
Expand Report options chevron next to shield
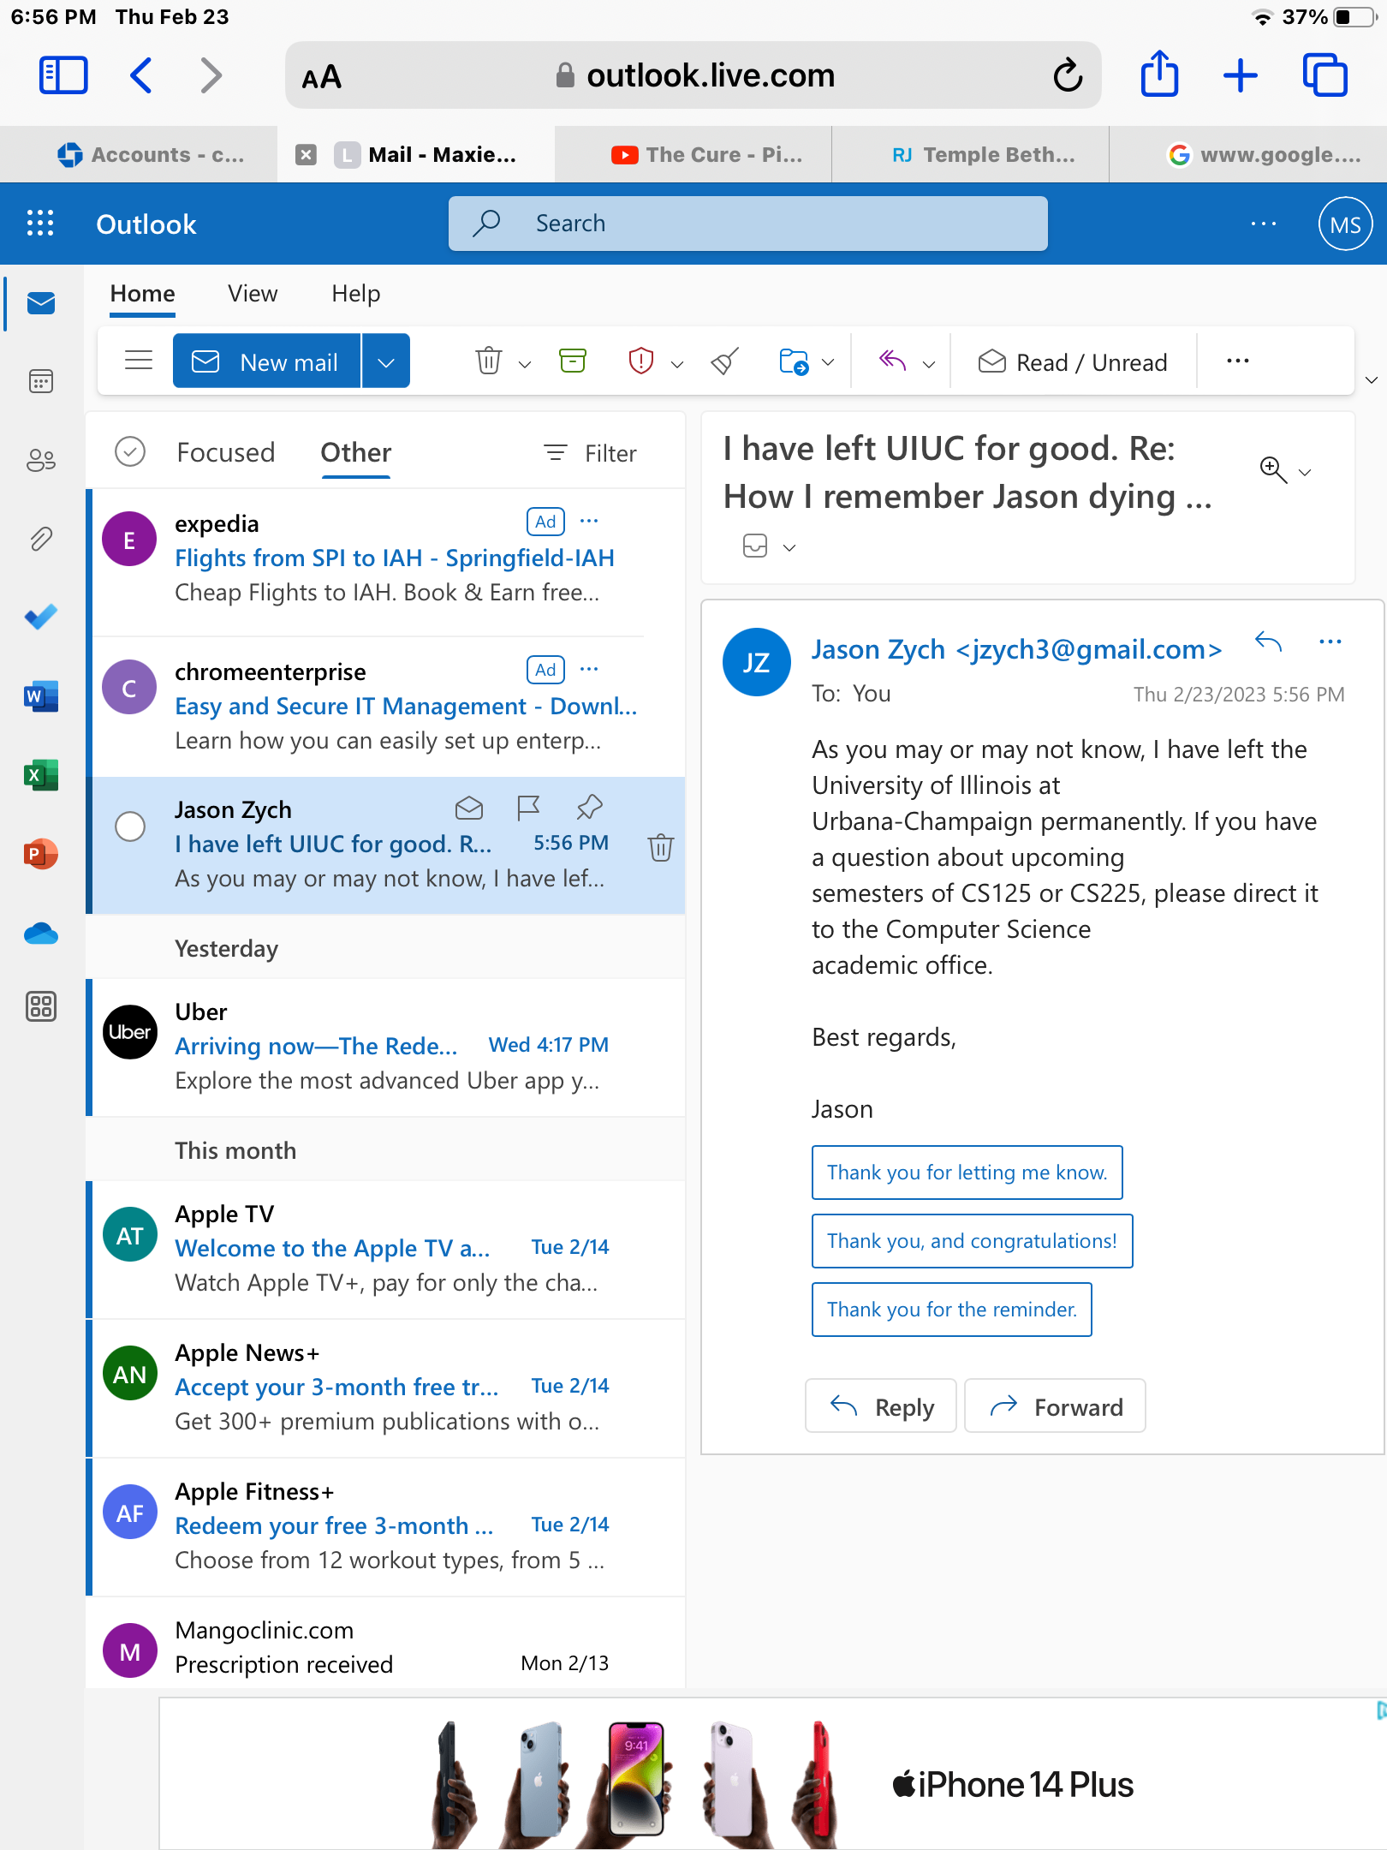click(677, 364)
